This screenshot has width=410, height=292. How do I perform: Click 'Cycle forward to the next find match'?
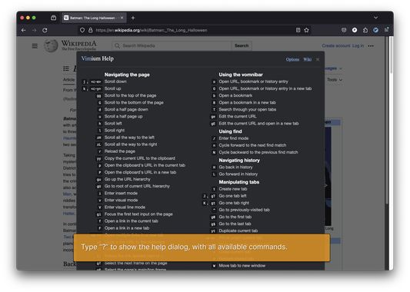[252, 145]
